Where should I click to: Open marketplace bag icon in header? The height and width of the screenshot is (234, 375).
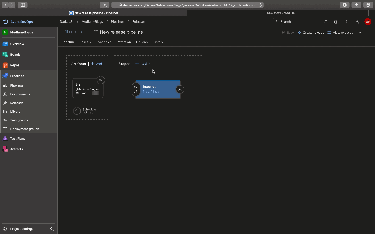[x=336, y=22]
